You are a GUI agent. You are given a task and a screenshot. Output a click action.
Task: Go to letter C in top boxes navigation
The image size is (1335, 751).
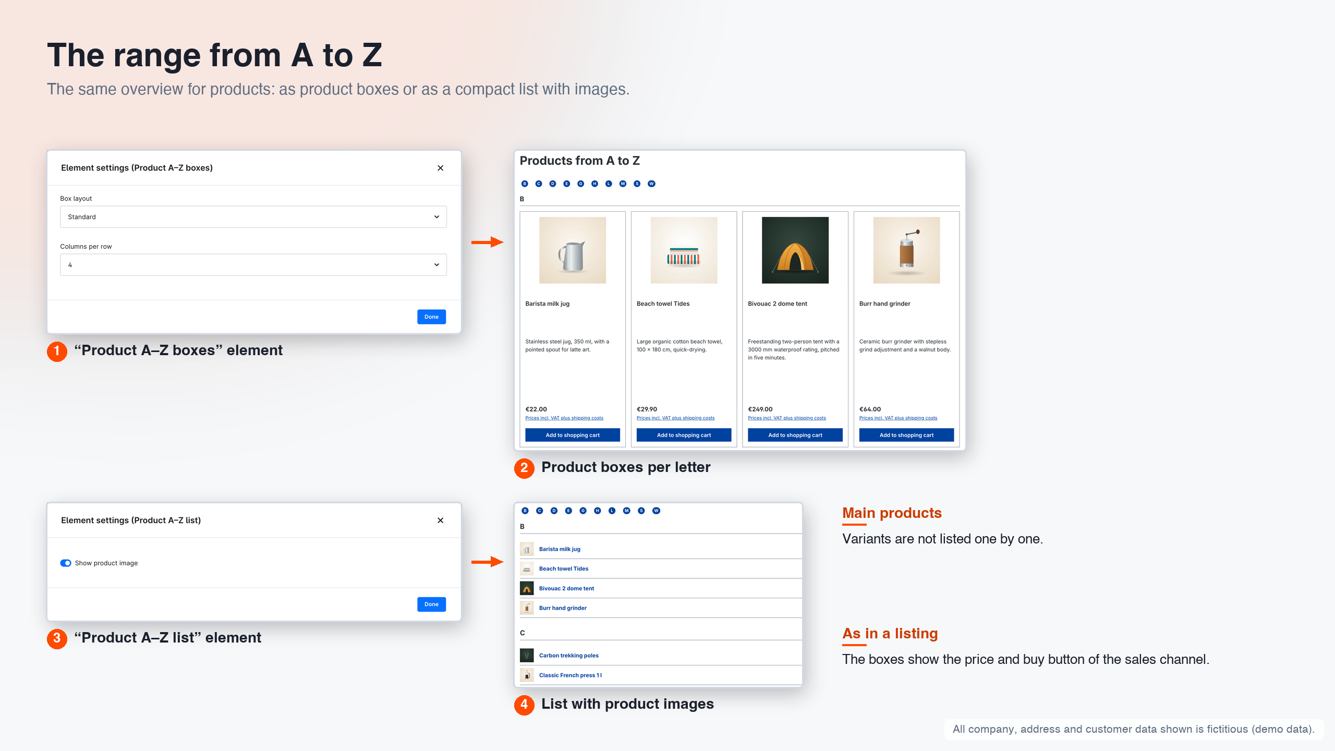tap(539, 184)
